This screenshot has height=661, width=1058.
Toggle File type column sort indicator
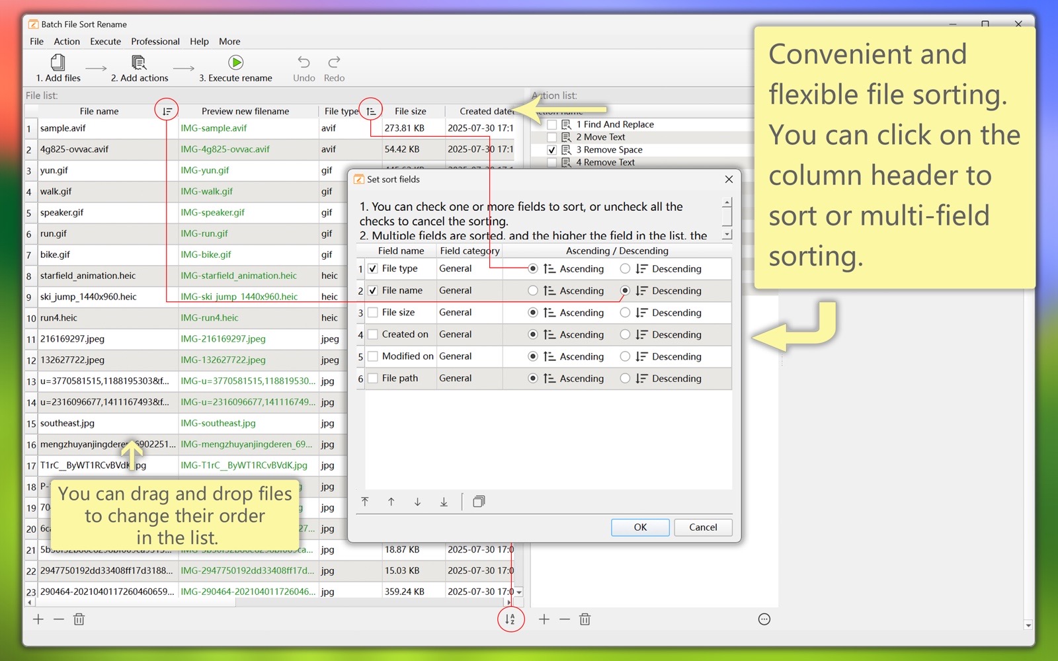[x=371, y=111]
